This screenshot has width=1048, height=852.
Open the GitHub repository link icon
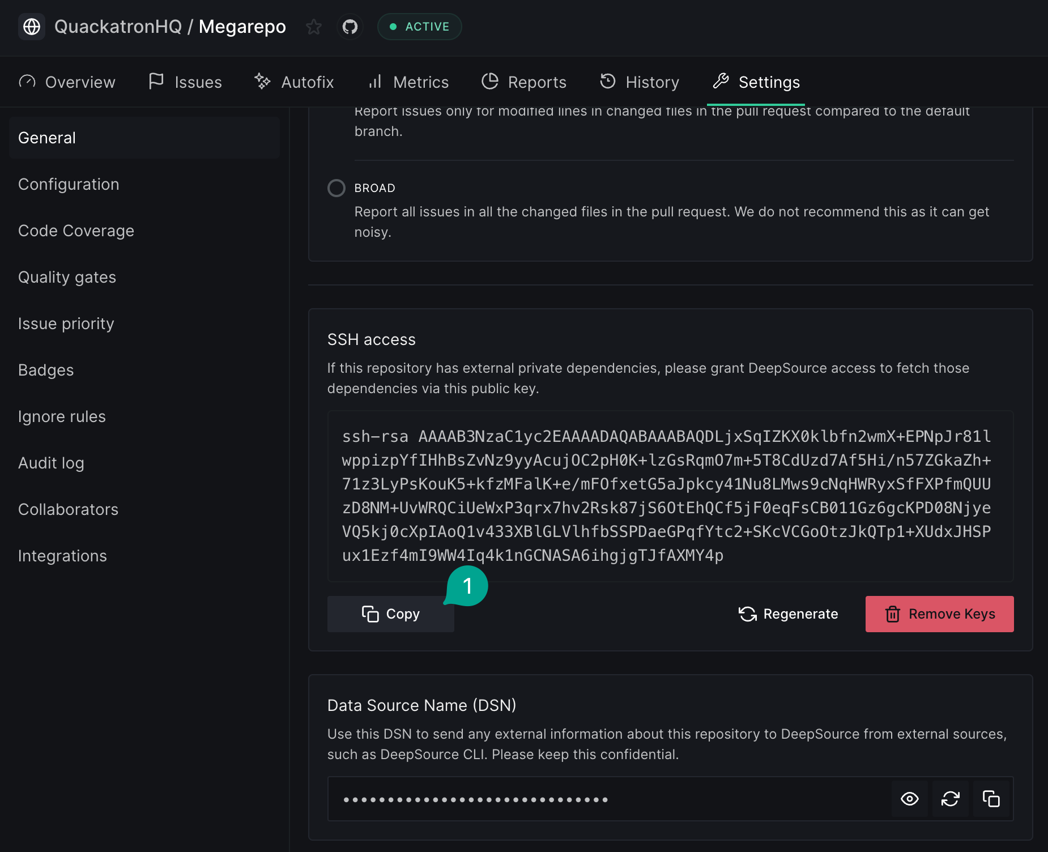tap(350, 27)
